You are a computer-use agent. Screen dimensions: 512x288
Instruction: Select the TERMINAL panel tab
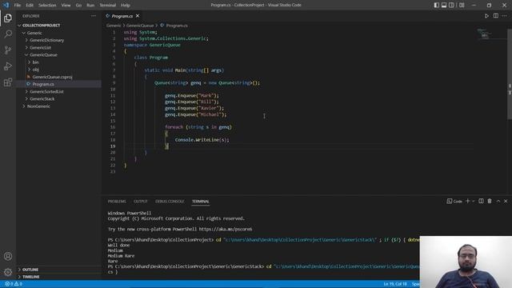(201, 202)
